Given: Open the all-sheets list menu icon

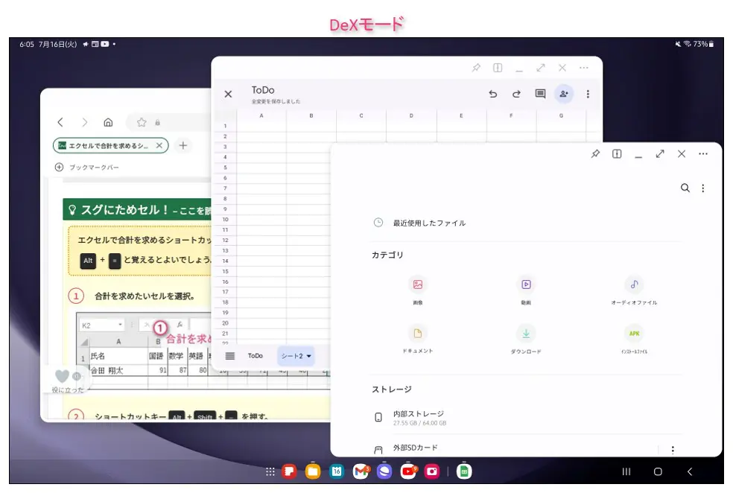Looking at the screenshot, I should tap(230, 356).
